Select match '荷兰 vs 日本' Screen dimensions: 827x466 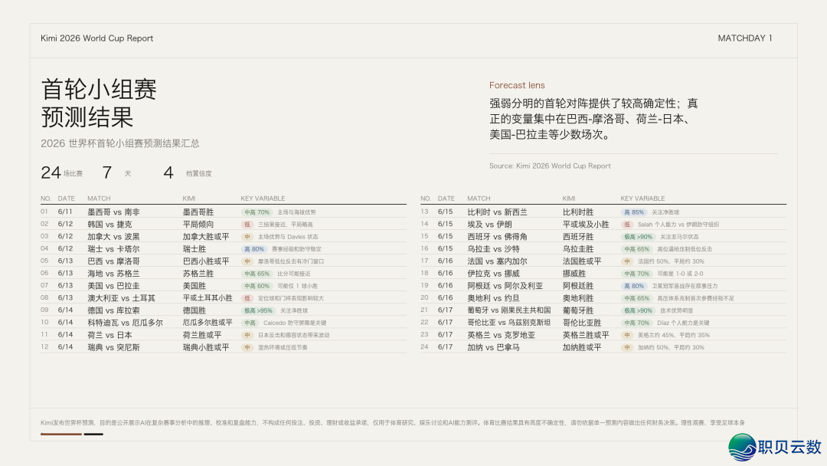(110, 335)
